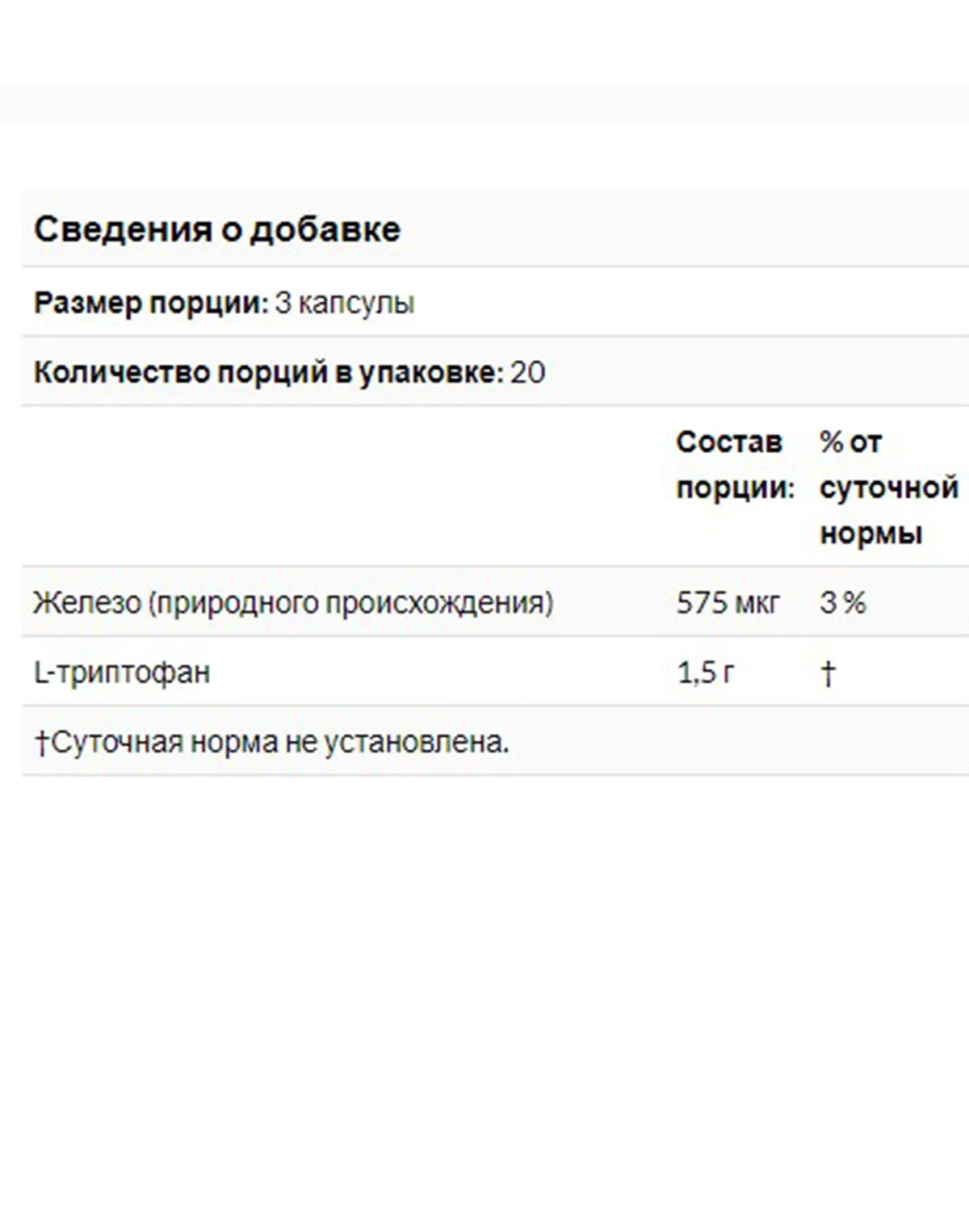Click the servings count '20'
Screen dimensions: 969x1211
(528, 372)
